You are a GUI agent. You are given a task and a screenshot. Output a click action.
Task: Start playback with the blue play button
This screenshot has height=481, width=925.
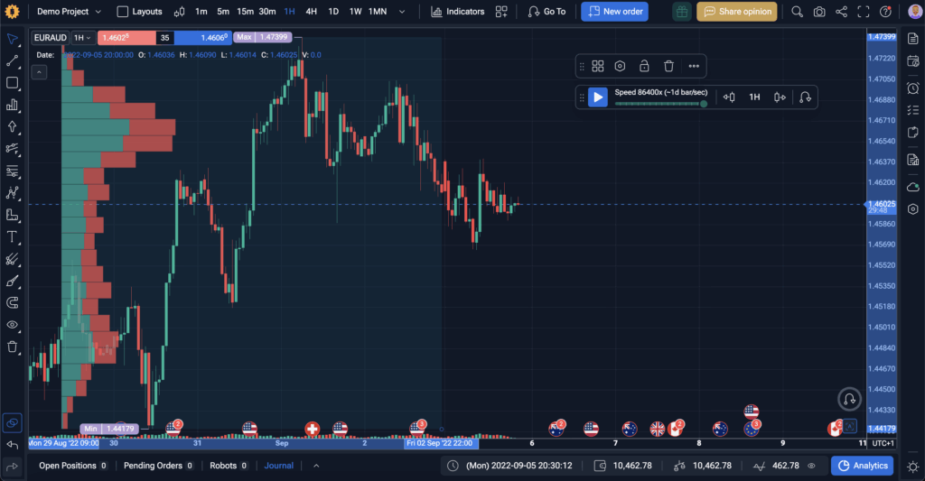click(598, 97)
